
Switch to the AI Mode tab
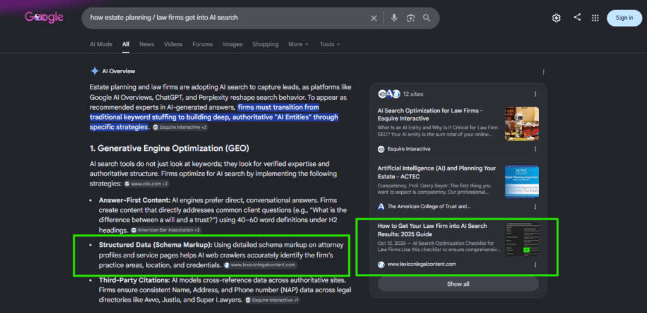101,44
